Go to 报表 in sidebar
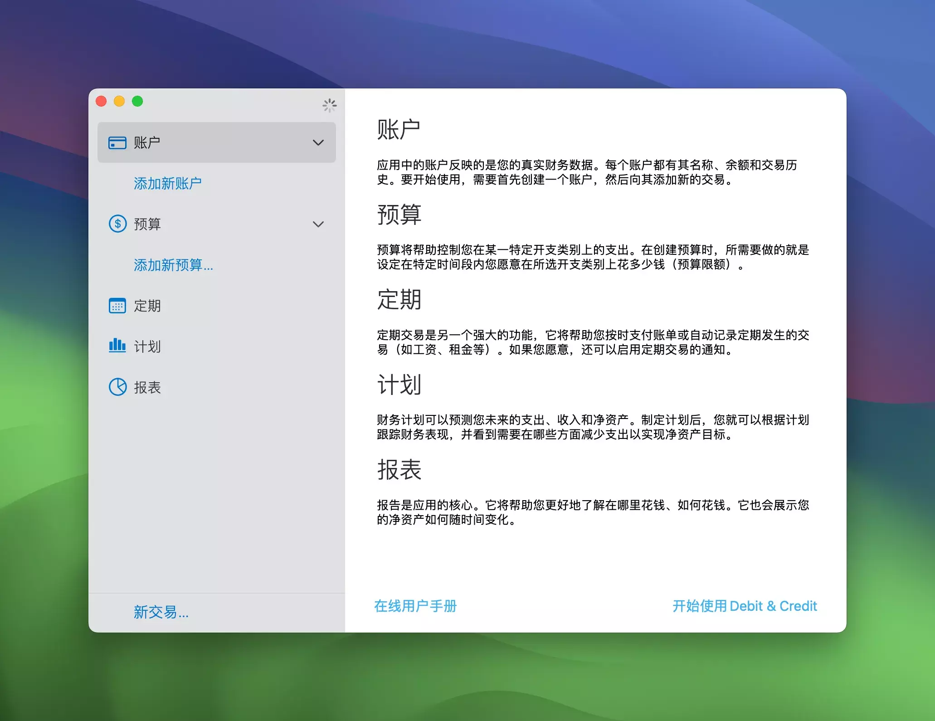 (x=147, y=387)
